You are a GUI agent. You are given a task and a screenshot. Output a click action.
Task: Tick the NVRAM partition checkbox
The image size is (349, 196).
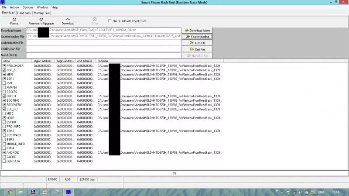[x=4, y=87]
